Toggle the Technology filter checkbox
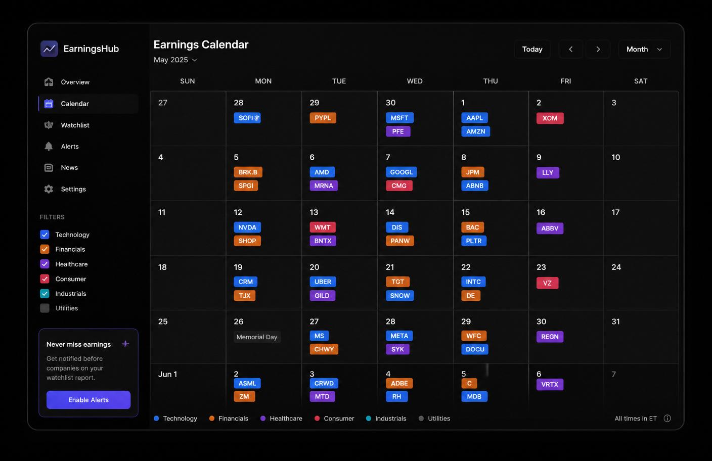The image size is (712, 461). pos(45,235)
